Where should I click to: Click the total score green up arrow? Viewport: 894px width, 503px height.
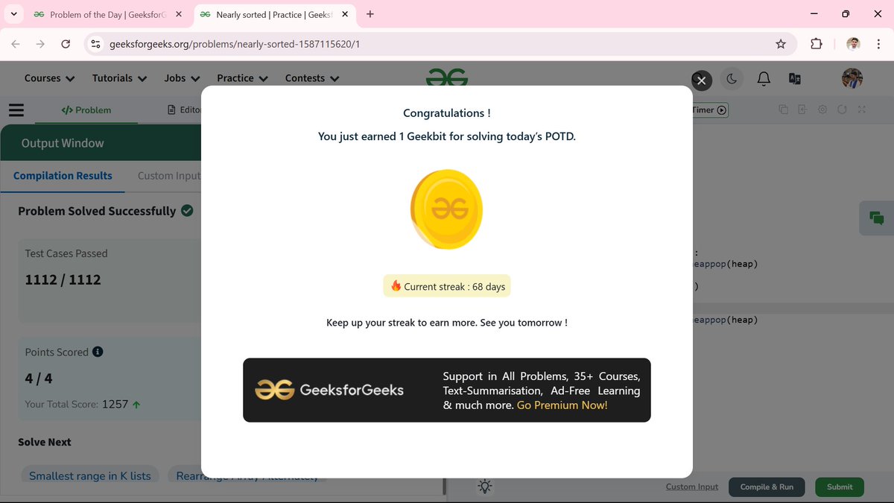pyautogui.click(x=136, y=405)
